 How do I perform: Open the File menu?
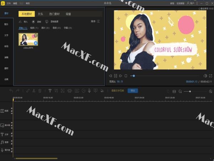click(9, 3)
